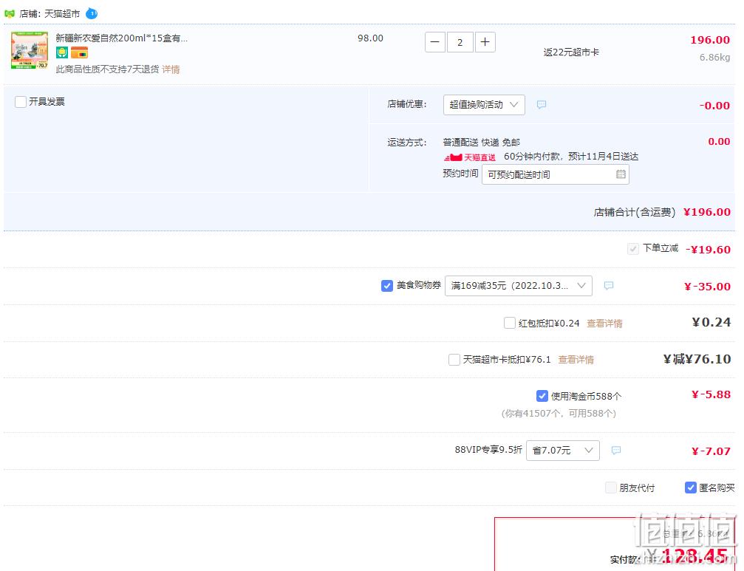The width and height of the screenshot is (744, 571).
Task: Click the 下单立减 discount amount -¥19.60
Action: click(709, 250)
